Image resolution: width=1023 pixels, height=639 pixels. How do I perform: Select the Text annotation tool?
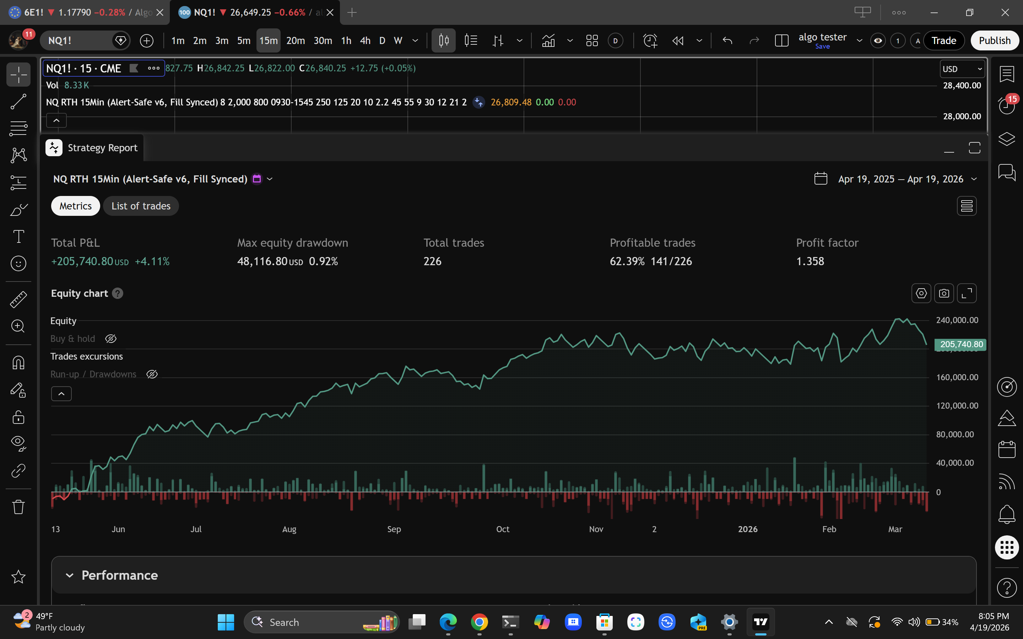(18, 237)
